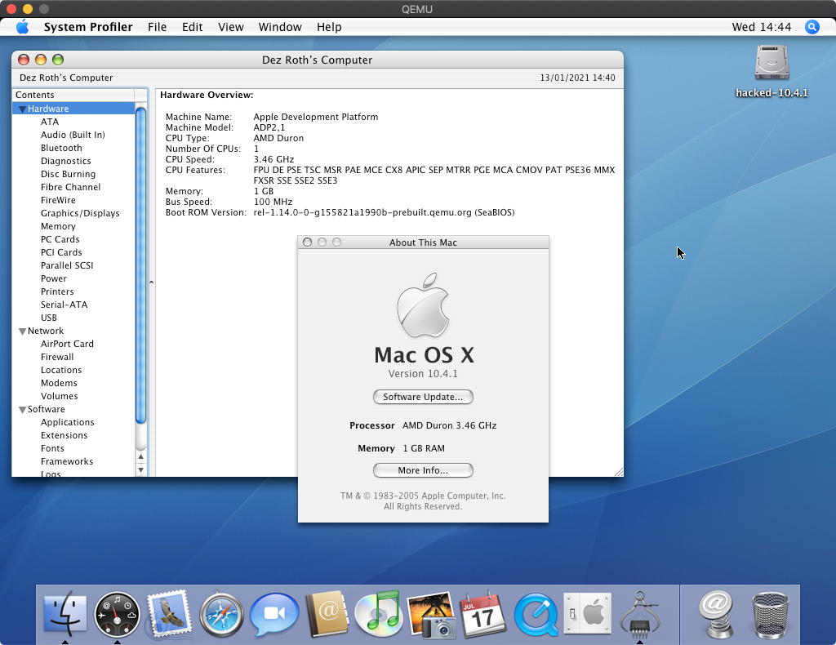Select the hacked-10.4.1 hard drive icon
Screen dimensions: 836x645
[772, 62]
